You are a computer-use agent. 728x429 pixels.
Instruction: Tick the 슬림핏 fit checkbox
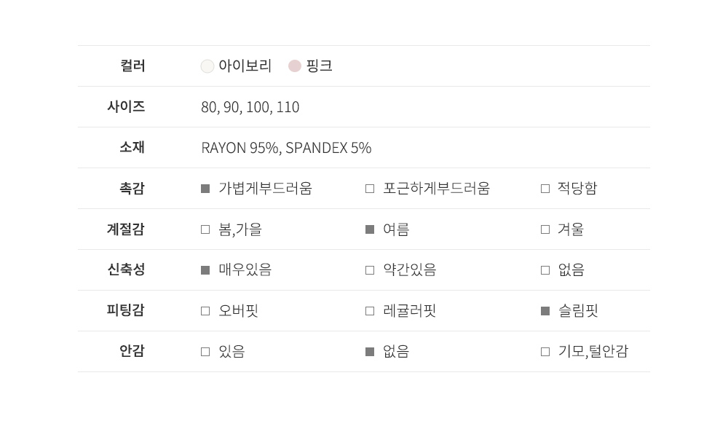click(545, 311)
